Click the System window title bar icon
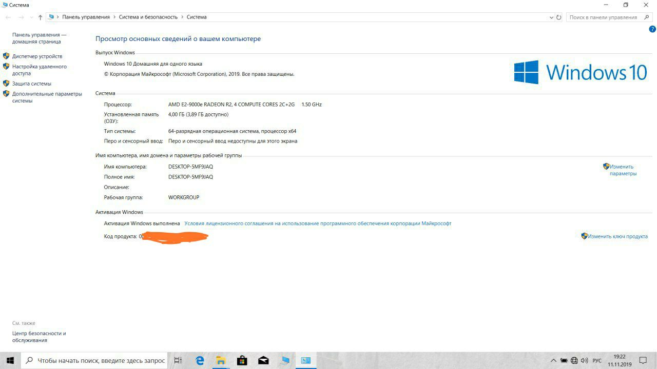 [4, 5]
